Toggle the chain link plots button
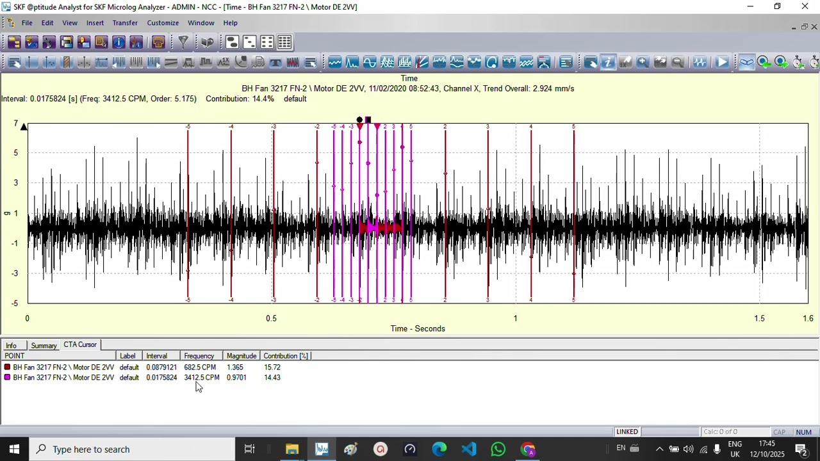Viewport: 820px width, 461px height. (x=747, y=62)
